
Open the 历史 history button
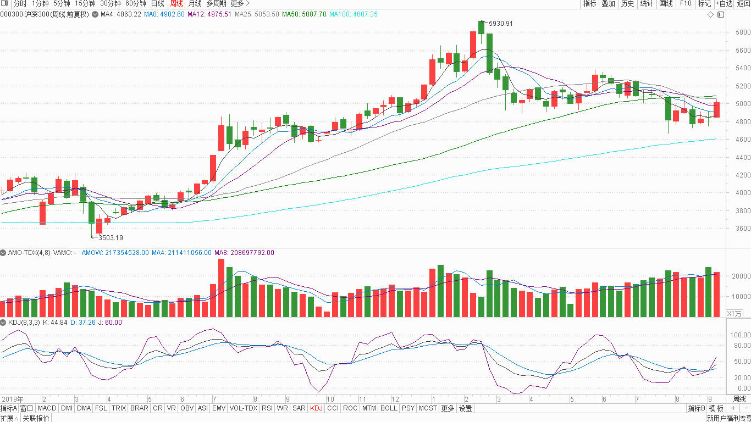(x=627, y=3)
